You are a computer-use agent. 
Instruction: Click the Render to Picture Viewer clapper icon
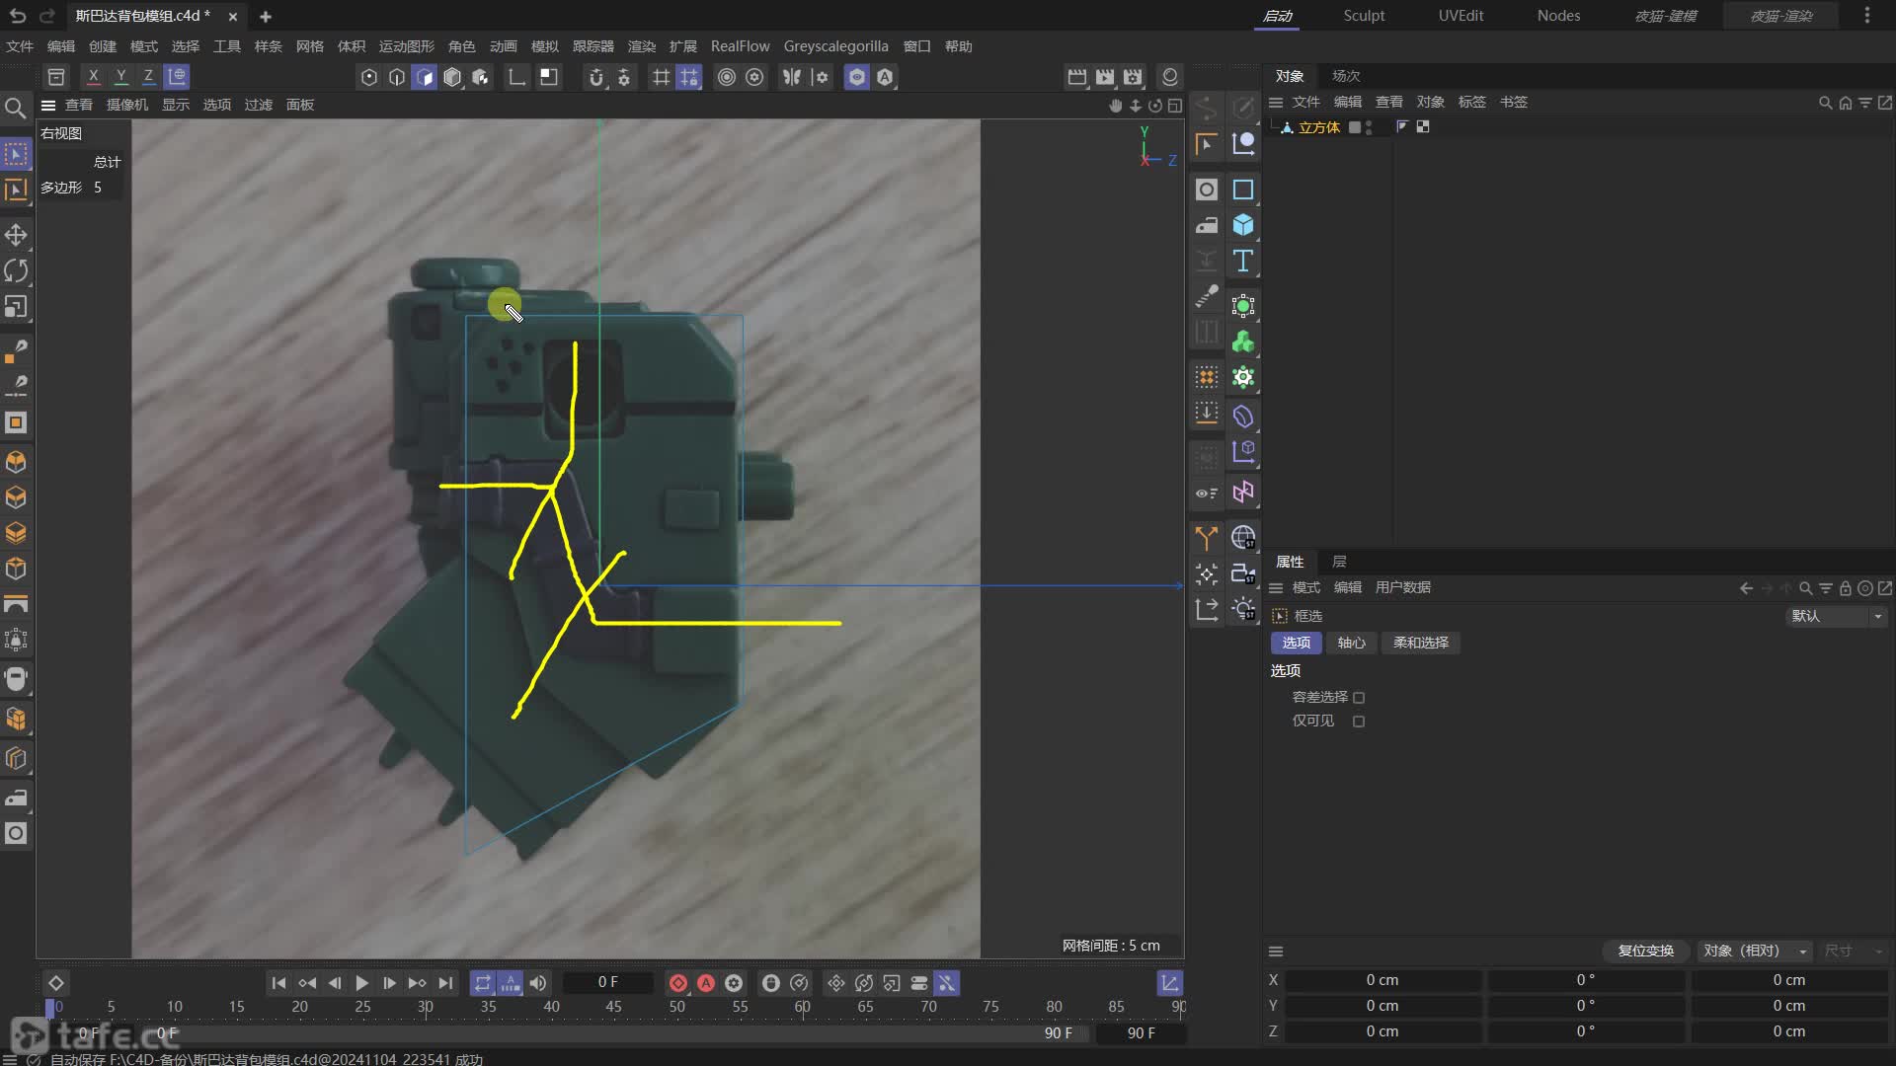point(1105,77)
